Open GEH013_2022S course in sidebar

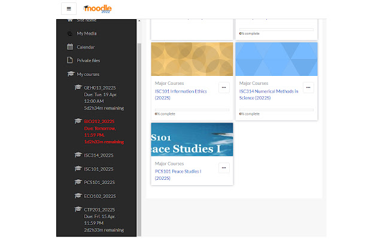click(x=100, y=88)
